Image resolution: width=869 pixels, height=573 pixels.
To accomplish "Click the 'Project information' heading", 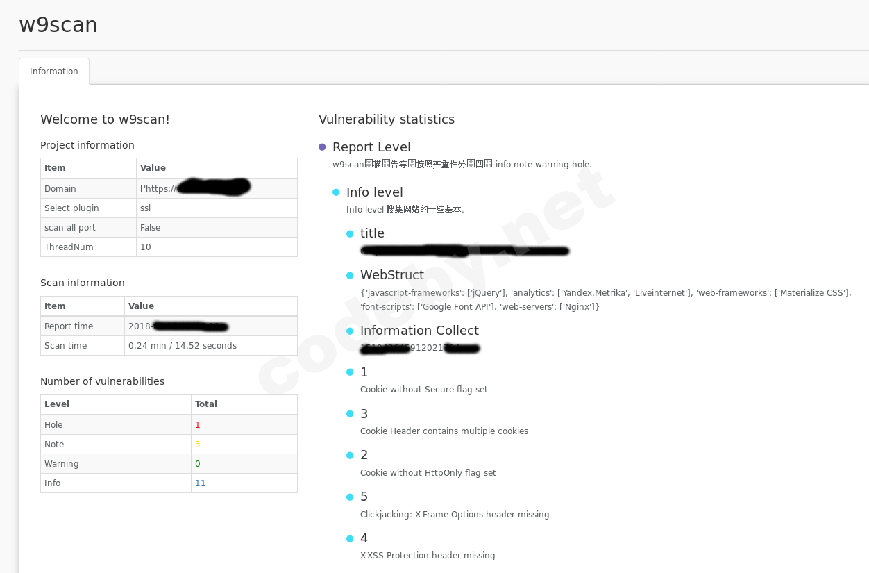I will (x=87, y=145).
